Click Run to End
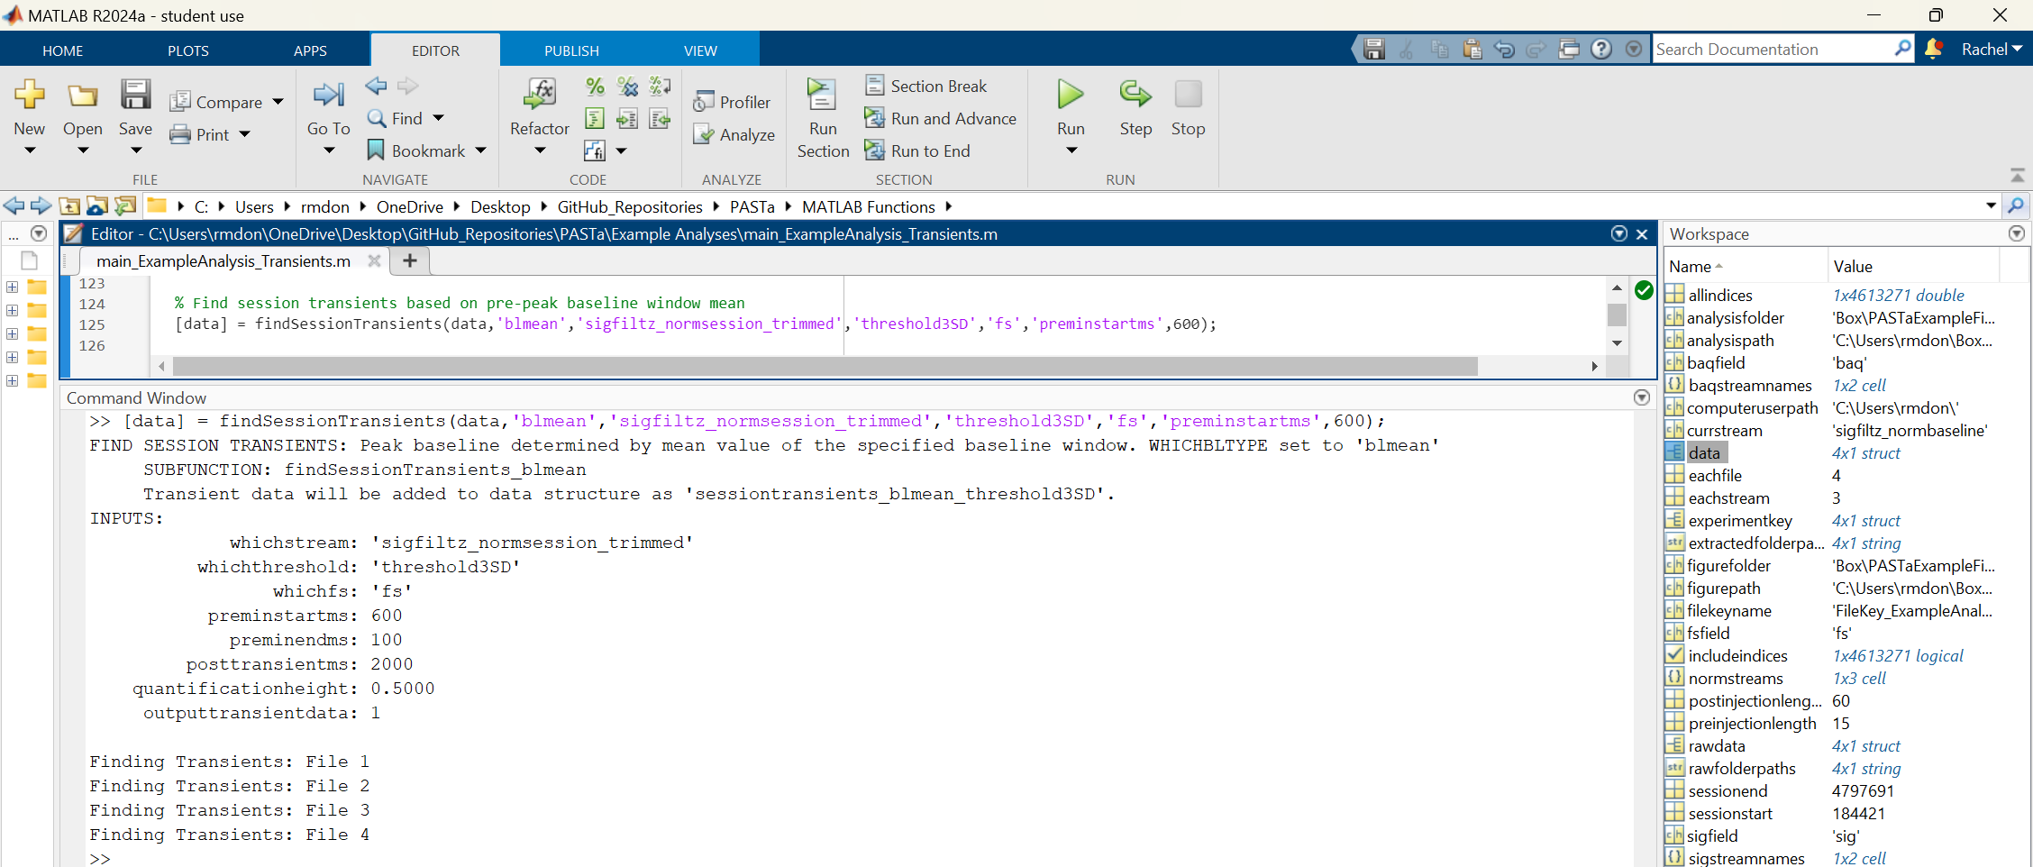The image size is (2033, 867). [916, 151]
